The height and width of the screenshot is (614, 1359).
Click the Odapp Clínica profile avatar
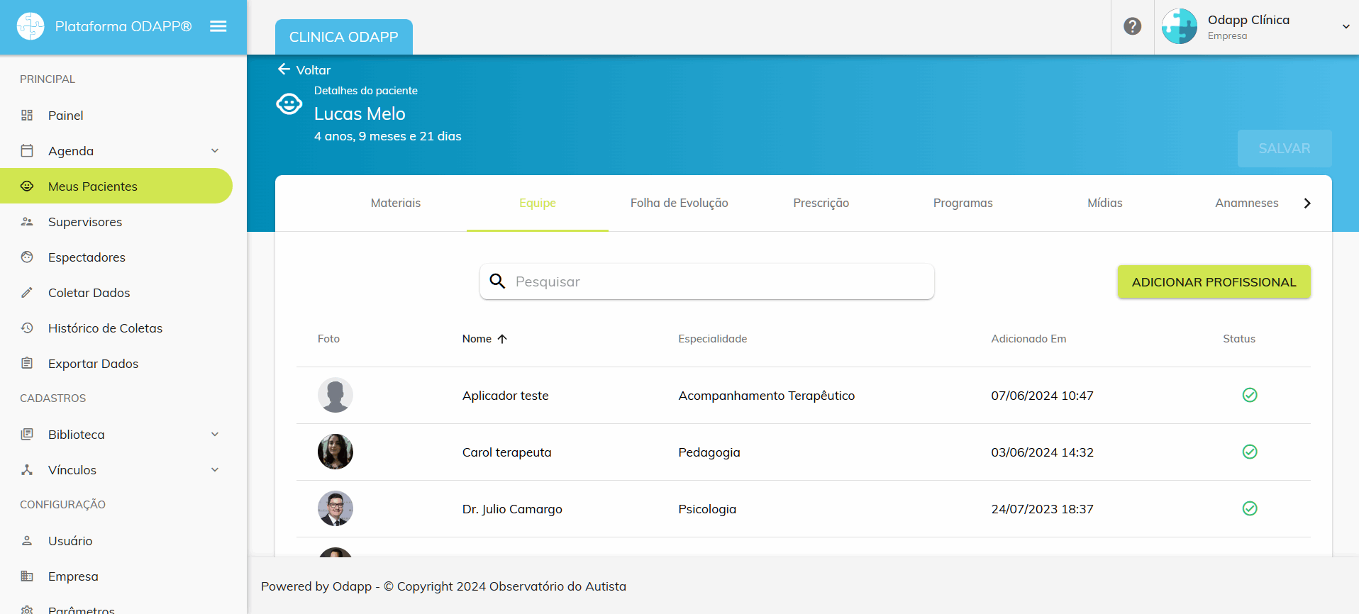(1180, 26)
